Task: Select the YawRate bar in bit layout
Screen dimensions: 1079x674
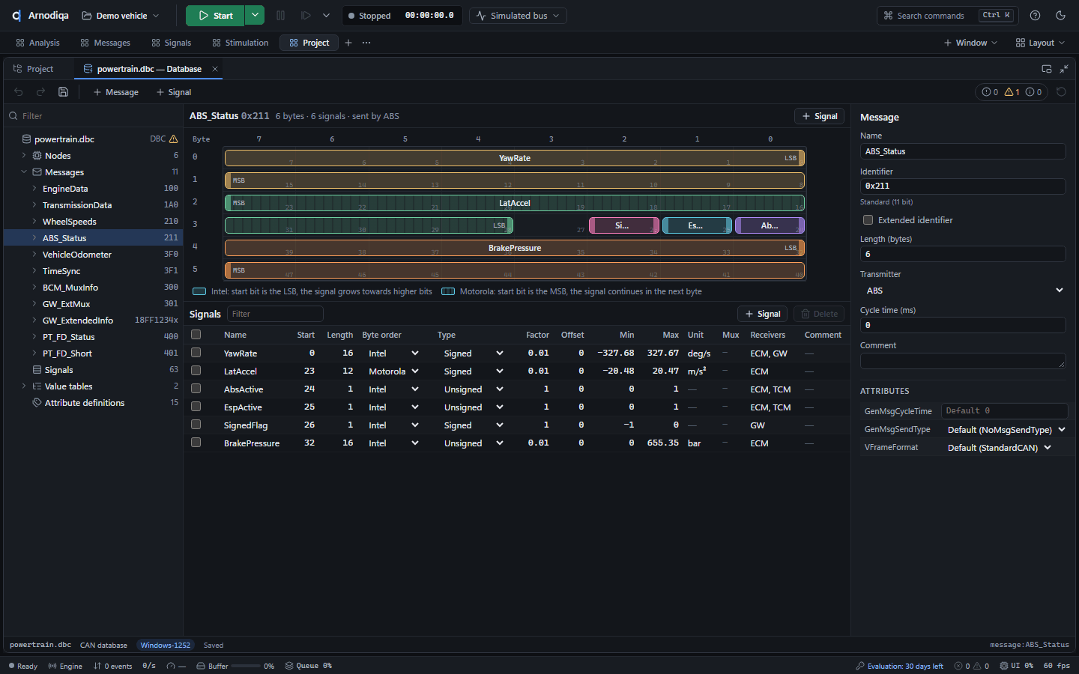Action: (515, 158)
